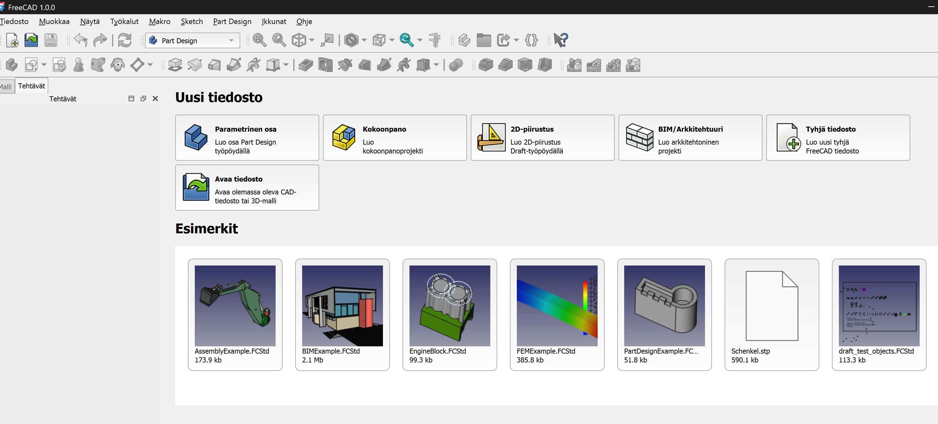This screenshot has width=938, height=424.
Task: Click the What's This help cursor icon
Action: tap(561, 40)
